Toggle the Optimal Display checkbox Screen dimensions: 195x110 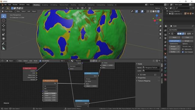183,49
